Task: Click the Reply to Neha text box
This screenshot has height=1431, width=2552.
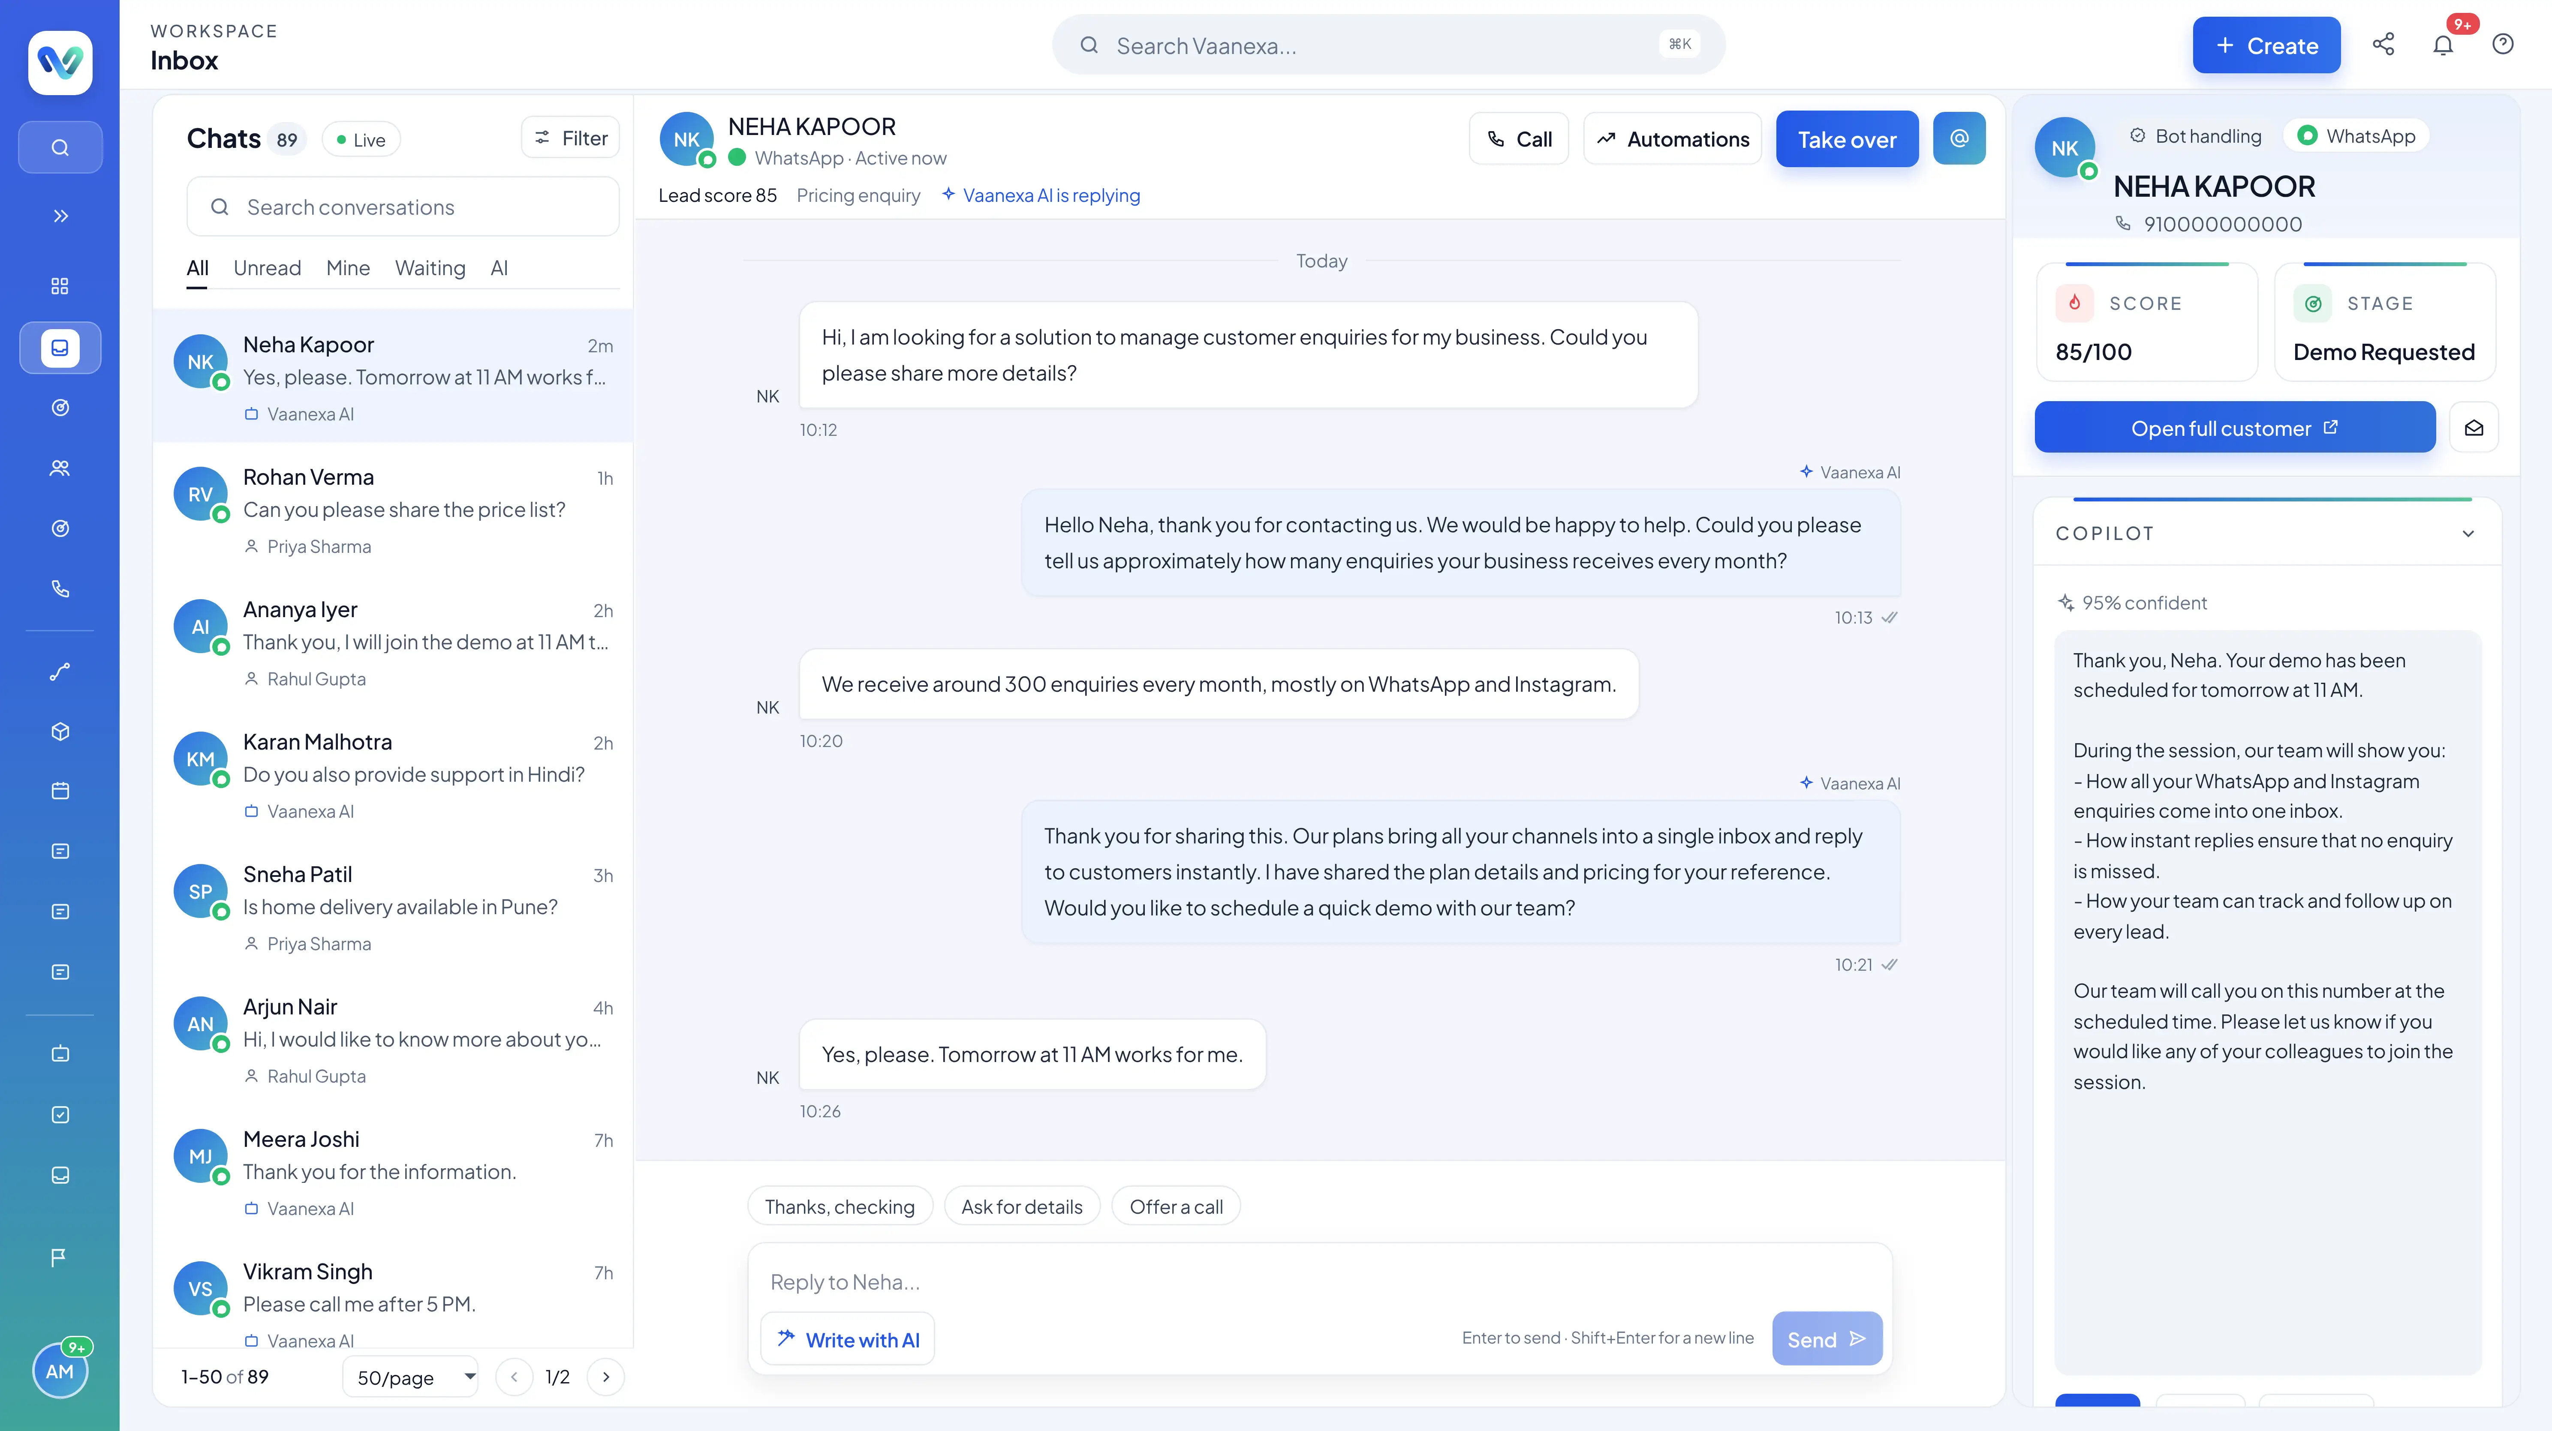Action: tap(1320, 1282)
